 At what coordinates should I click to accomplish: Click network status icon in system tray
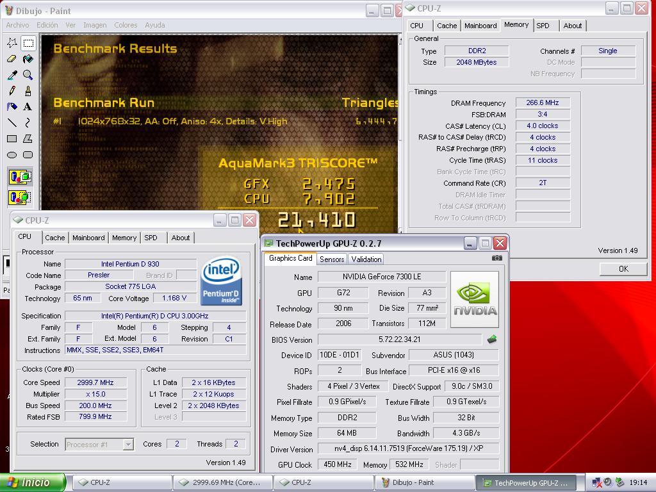coord(596,483)
